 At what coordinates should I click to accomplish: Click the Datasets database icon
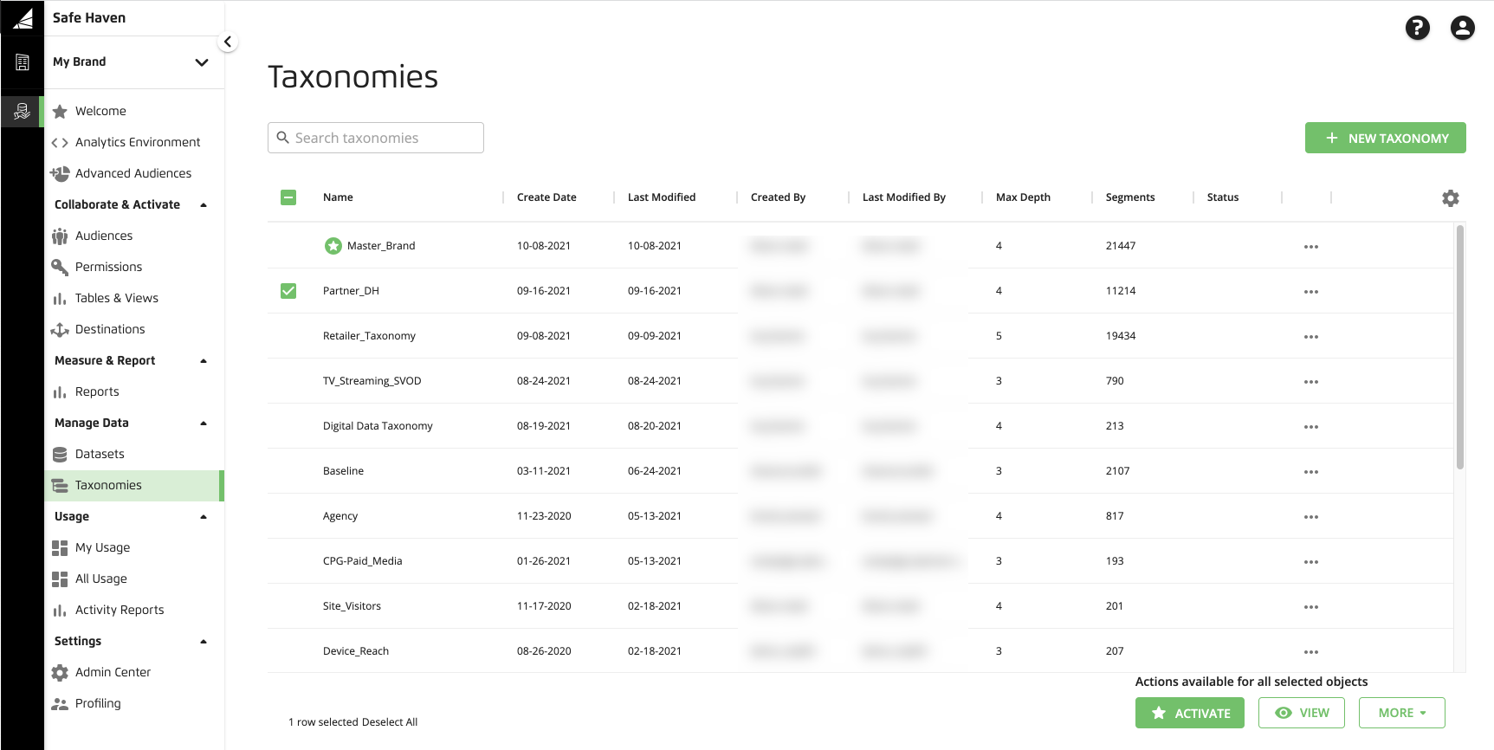coord(60,454)
